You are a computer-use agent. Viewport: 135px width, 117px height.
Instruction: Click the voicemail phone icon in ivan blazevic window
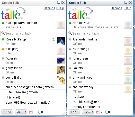click(x=106, y=112)
